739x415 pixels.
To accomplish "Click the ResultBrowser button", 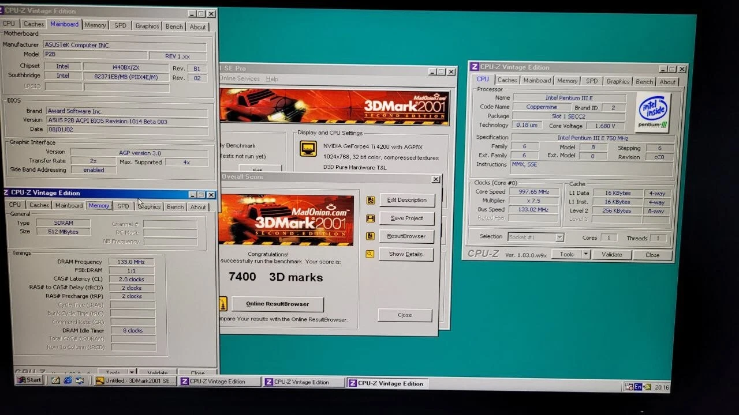I will click(406, 236).
